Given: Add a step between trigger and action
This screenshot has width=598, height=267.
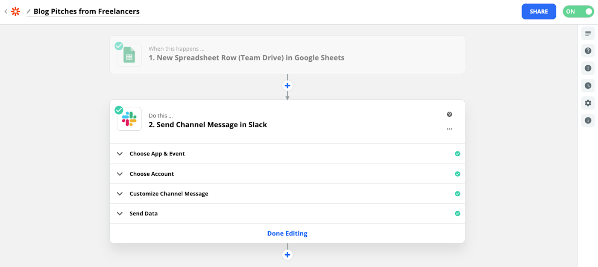Looking at the screenshot, I should click(x=287, y=86).
